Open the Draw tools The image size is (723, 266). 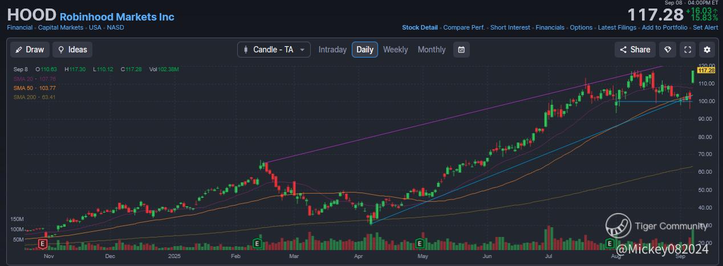30,50
